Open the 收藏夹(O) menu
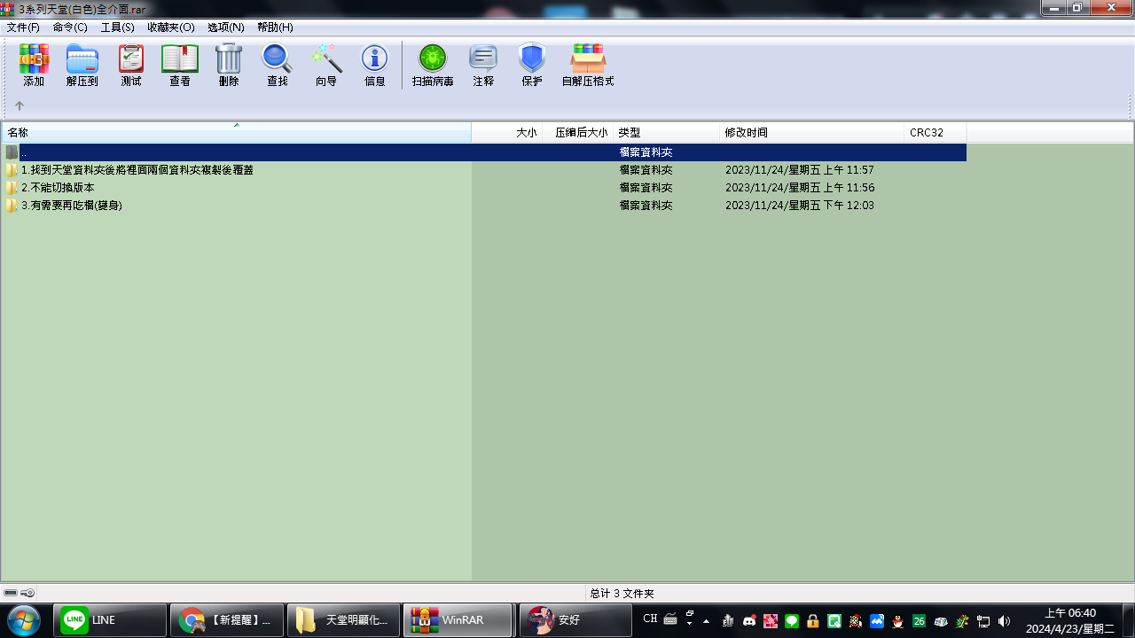Viewport: 1135px width, 638px height. 171,27
